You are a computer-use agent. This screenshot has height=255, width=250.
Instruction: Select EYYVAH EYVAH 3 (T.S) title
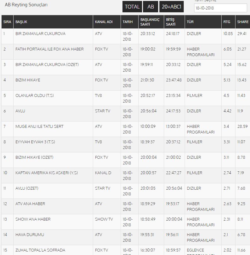35,142
